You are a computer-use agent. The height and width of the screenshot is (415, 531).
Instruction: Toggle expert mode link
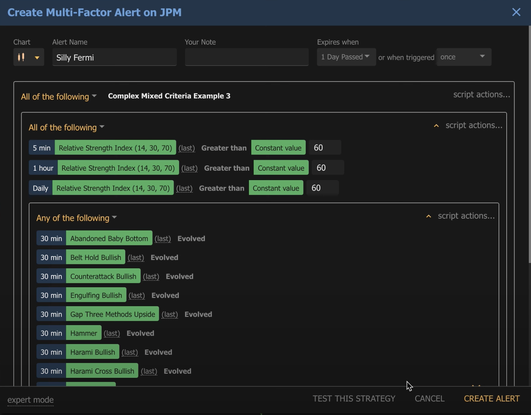click(30, 400)
